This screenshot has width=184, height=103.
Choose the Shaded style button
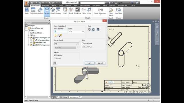[x=98, y=29]
